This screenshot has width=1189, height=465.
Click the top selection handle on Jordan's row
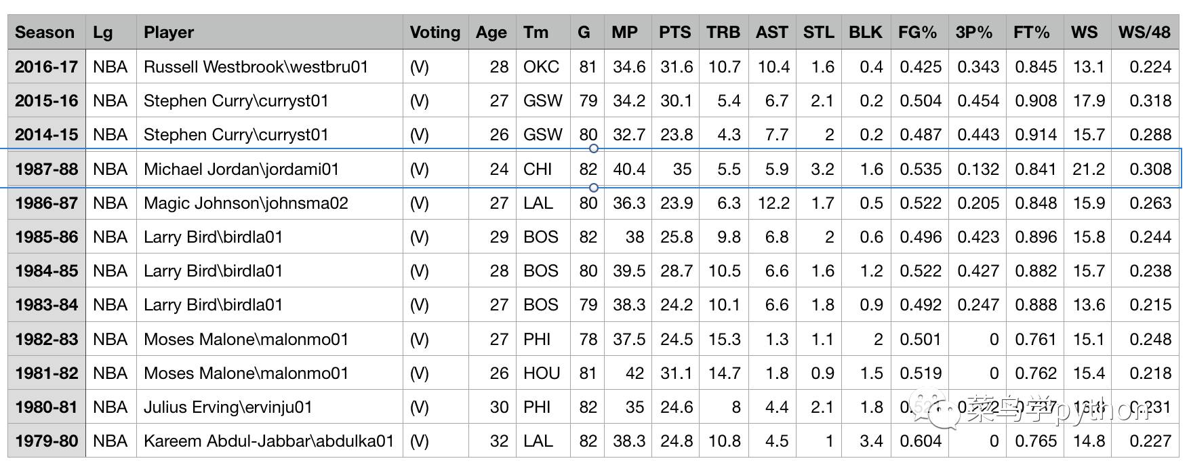pos(594,148)
